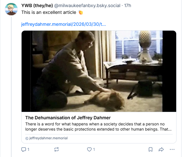Follow the jeffreydahmer.memorial/2026/03/30 link
Image resolution: width=182 pixels, height=157 pixels.
[x=63, y=24]
